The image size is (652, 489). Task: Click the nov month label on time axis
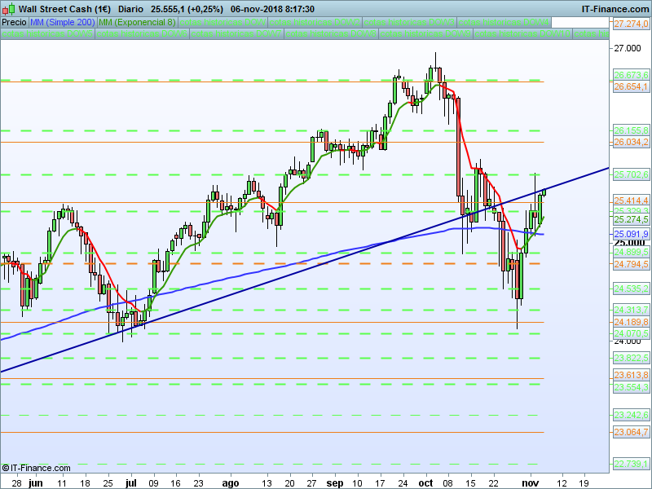pos(531,483)
